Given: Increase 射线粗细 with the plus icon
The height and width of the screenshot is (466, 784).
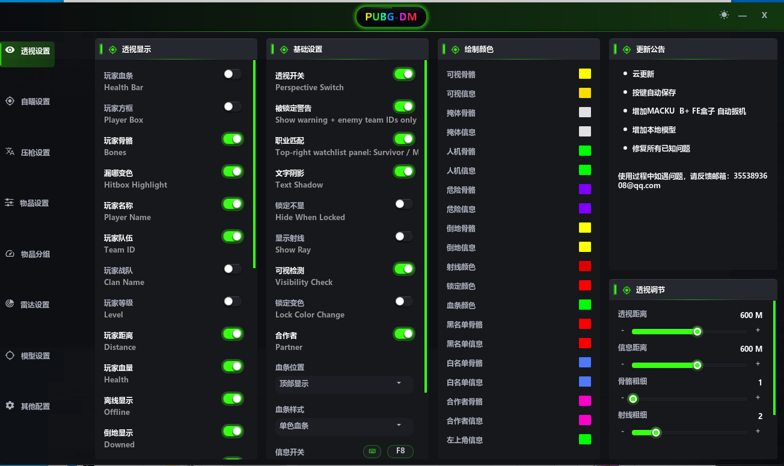Looking at the screenshot, I should coord(758,432).
